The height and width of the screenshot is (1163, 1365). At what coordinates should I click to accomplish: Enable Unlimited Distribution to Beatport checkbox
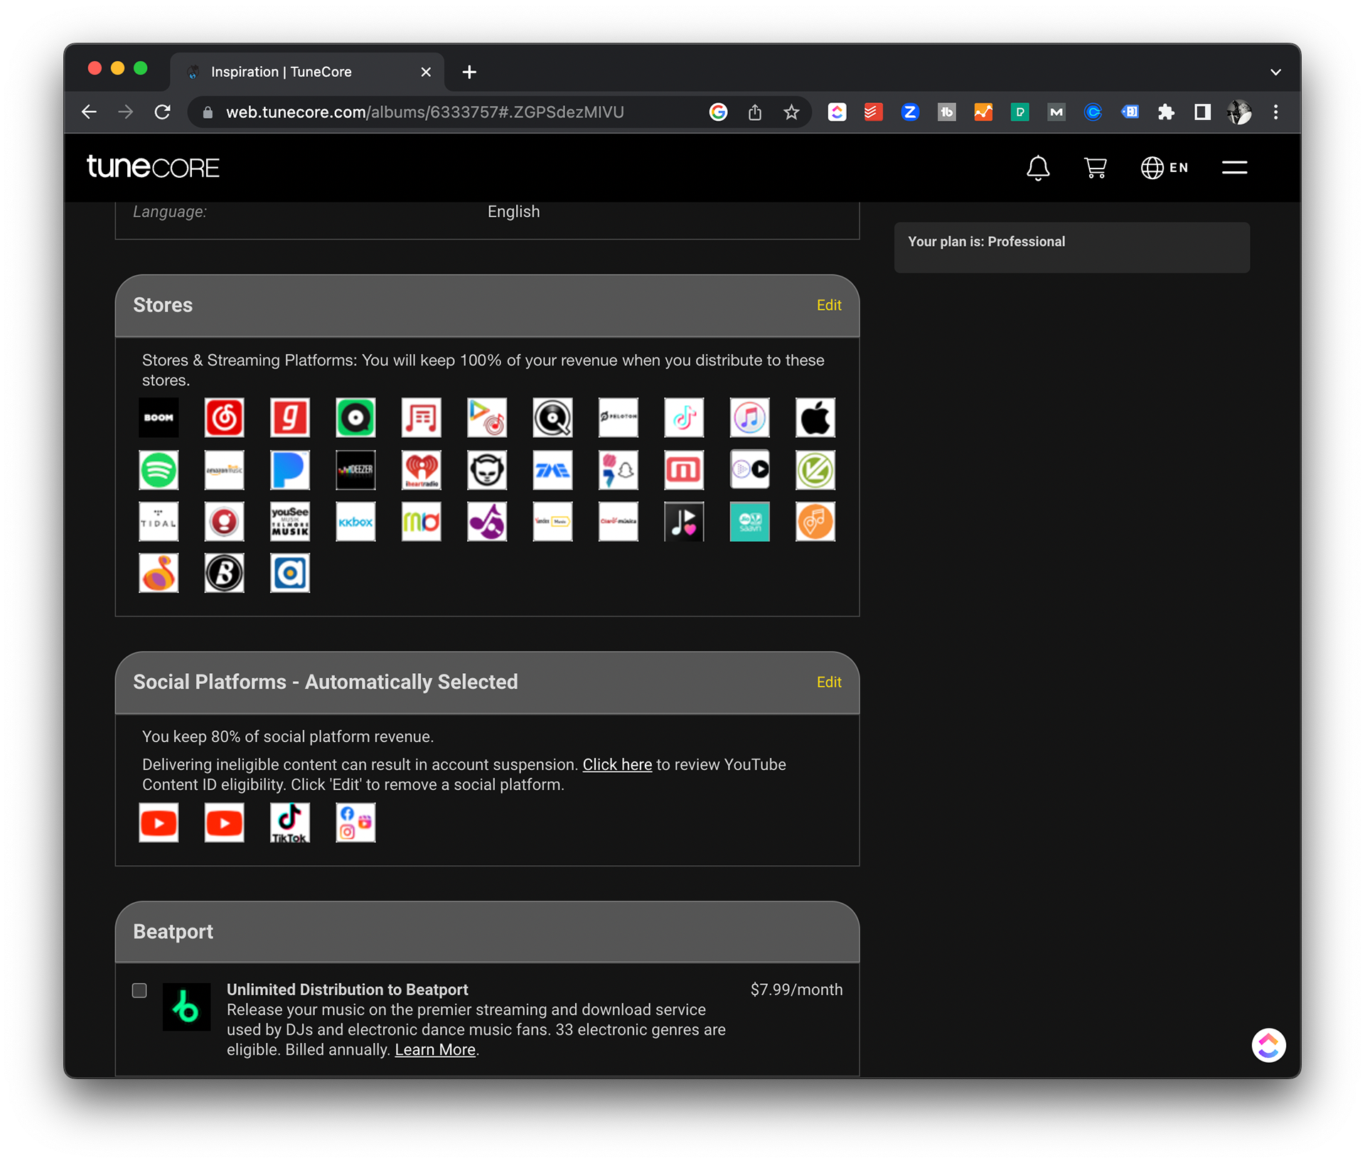point(139,990)
